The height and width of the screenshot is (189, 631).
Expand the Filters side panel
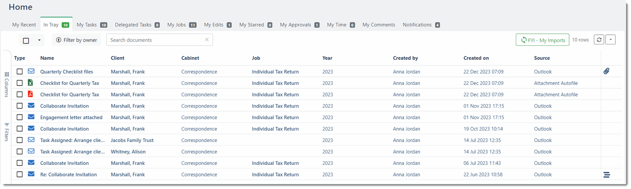pyautogui.click(x=7, y=131)
